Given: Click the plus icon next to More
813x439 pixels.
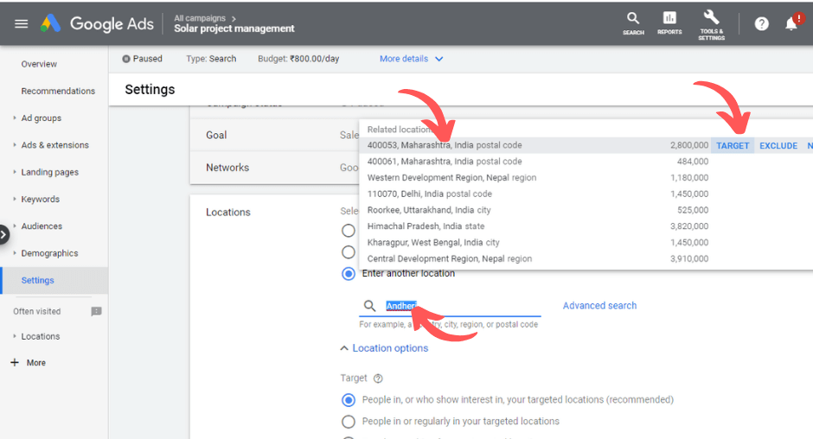Looking at the screenshot, I should 15,362.
